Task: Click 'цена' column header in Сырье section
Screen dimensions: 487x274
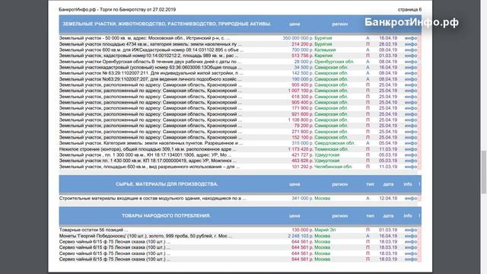Action: click(294, 184)
